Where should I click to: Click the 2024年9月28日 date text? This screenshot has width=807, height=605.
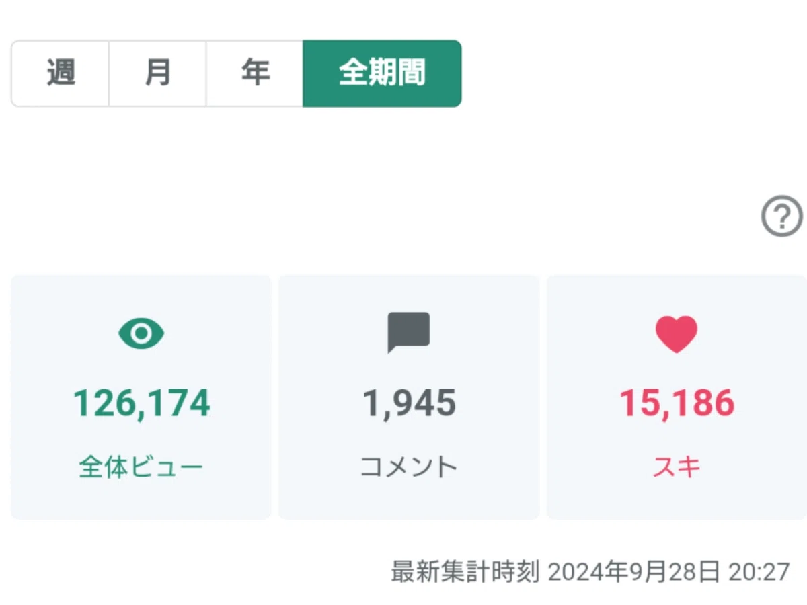(x=633, y=572)
